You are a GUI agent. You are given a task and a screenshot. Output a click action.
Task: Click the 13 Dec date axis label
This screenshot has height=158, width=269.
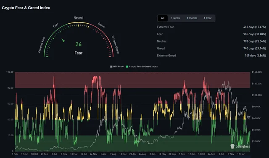[x=123, y=154]
